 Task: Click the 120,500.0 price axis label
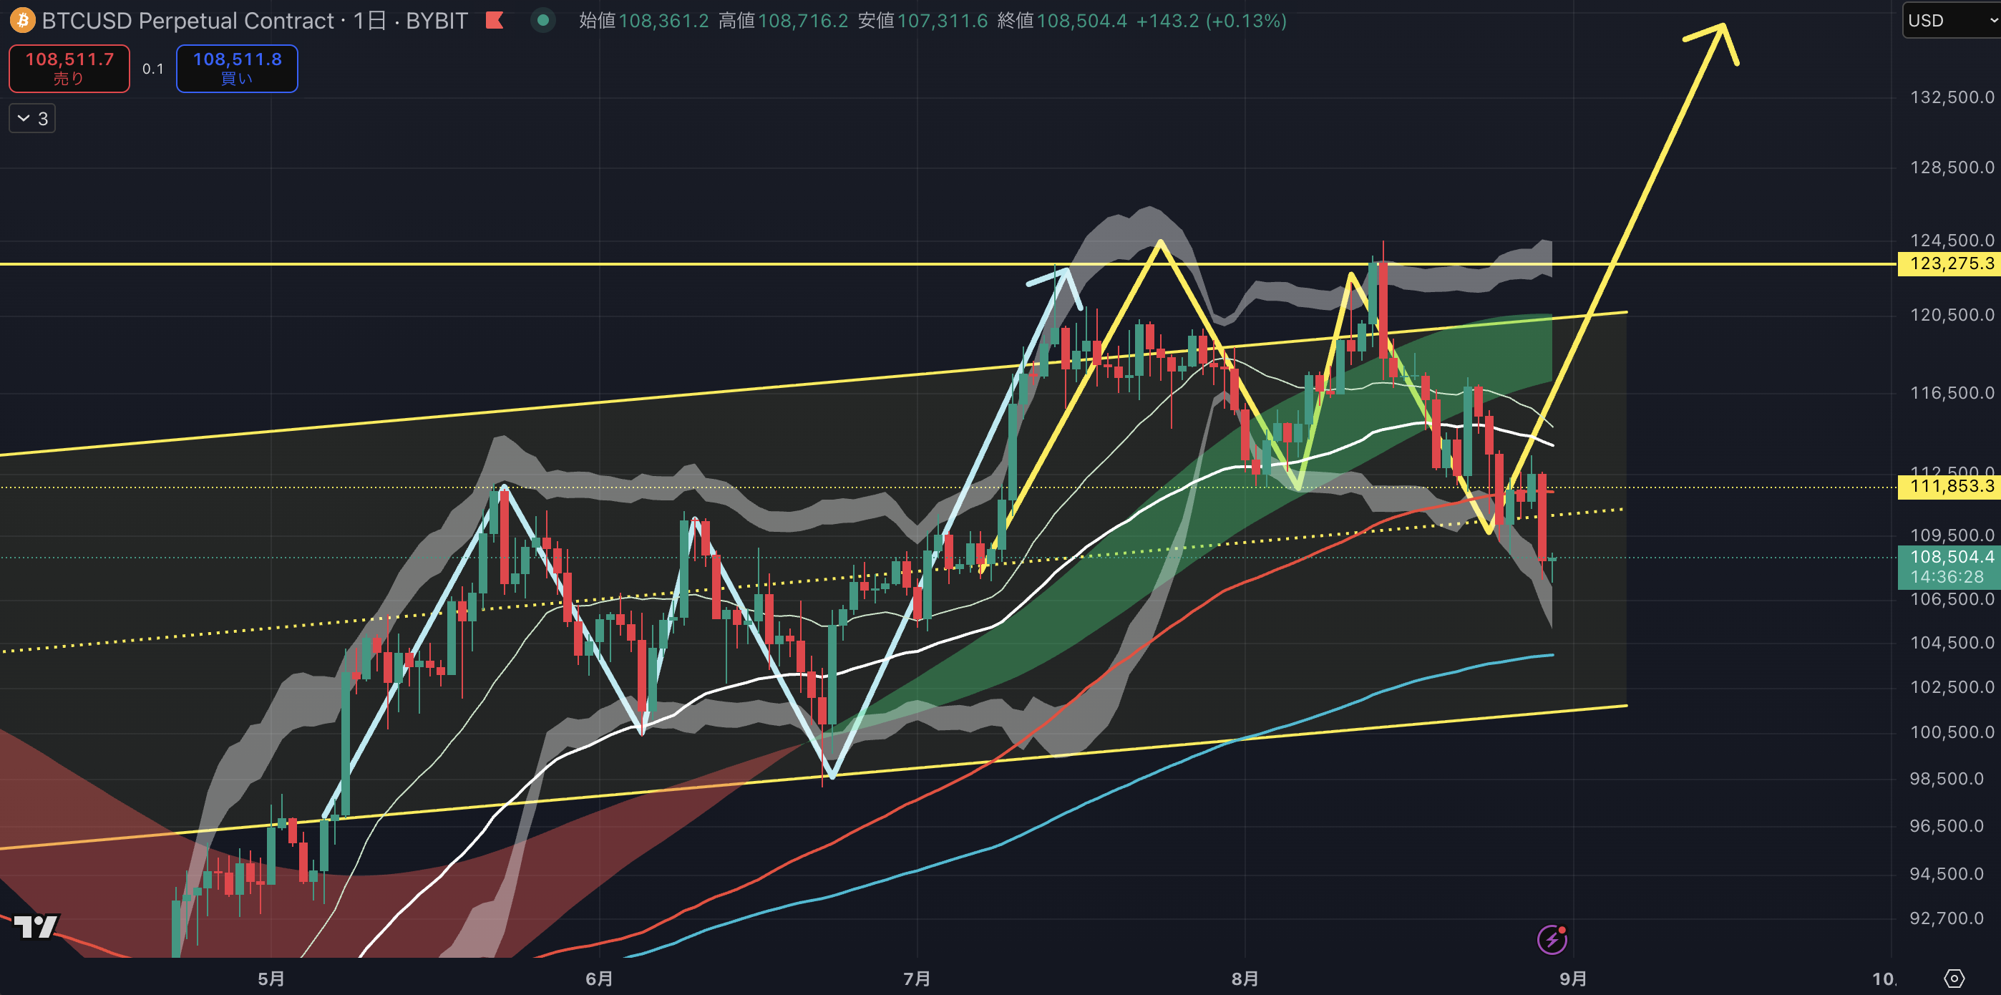(x=1952, y=314)
